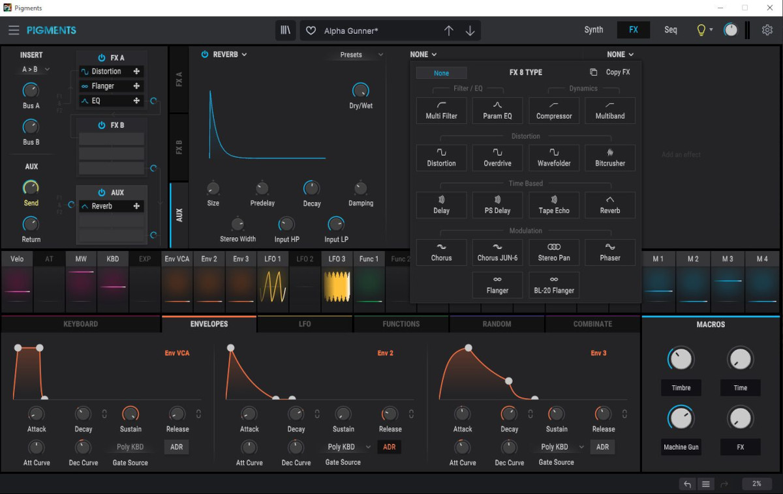Pick Reverb in the FX 8 type list
The image size is (783, 494).
tap(610, 205)
